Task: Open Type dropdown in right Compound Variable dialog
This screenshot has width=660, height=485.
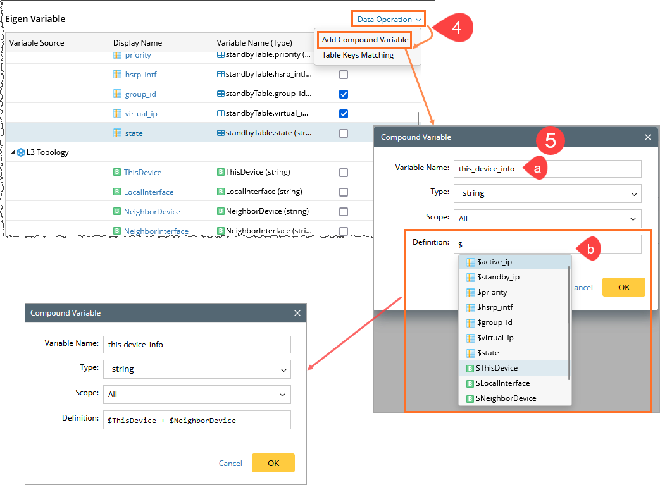Action: [547, 193]
